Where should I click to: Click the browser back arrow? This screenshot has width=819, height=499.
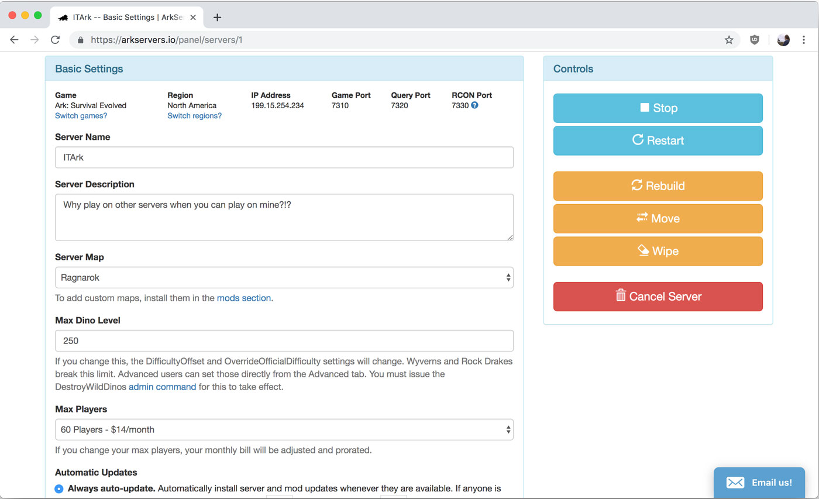pyautogui.click(x=14, y=40)
